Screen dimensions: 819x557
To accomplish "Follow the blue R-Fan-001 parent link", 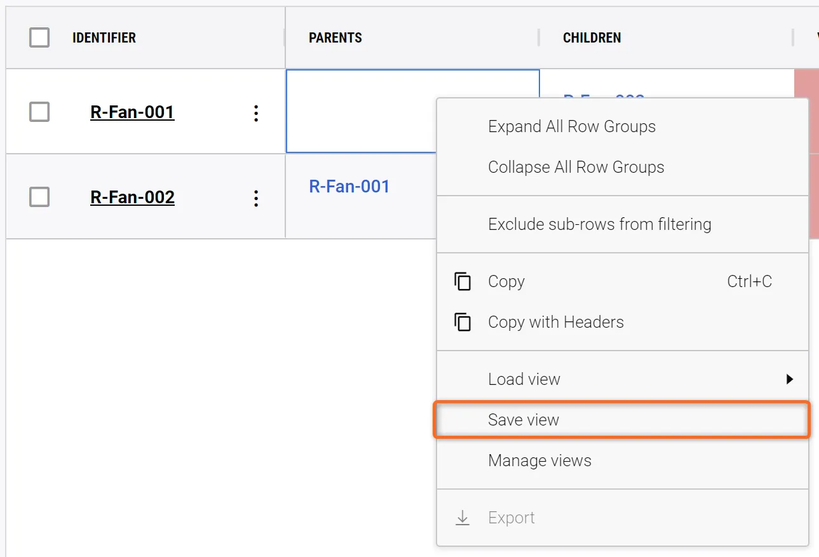I will [x=349, y=187].
